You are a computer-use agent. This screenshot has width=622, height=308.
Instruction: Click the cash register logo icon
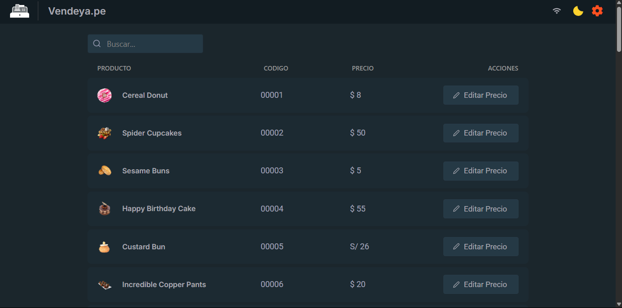tap(20, 11)
